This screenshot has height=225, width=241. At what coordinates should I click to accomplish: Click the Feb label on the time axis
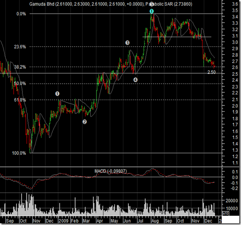(75, 221)
